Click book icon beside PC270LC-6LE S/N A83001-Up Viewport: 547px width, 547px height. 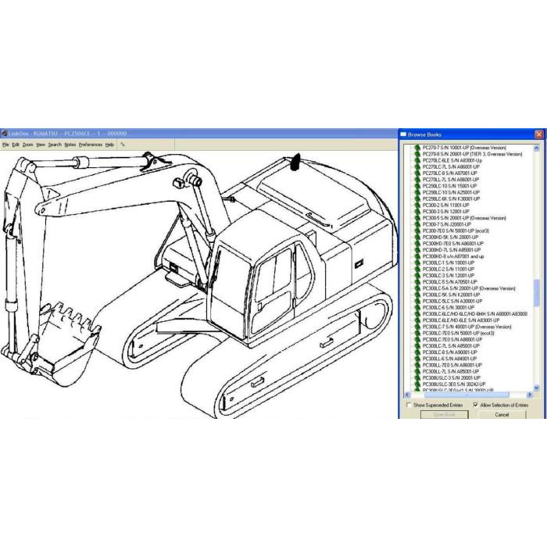click(417, 160)
